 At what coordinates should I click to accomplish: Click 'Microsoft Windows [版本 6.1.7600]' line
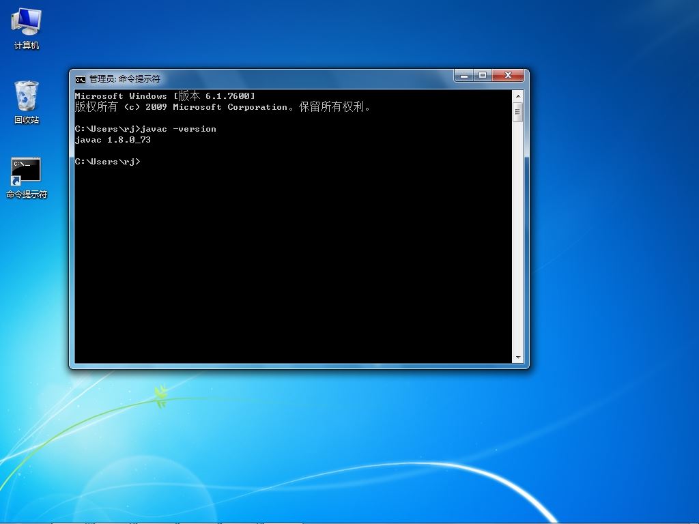click(x=165, y=96)
